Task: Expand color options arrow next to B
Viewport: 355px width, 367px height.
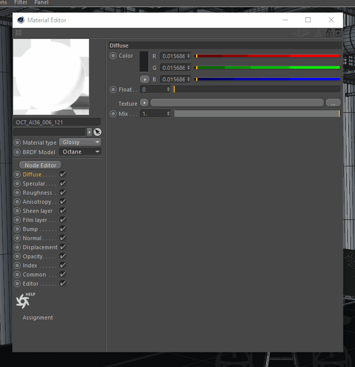Action: 145,79
